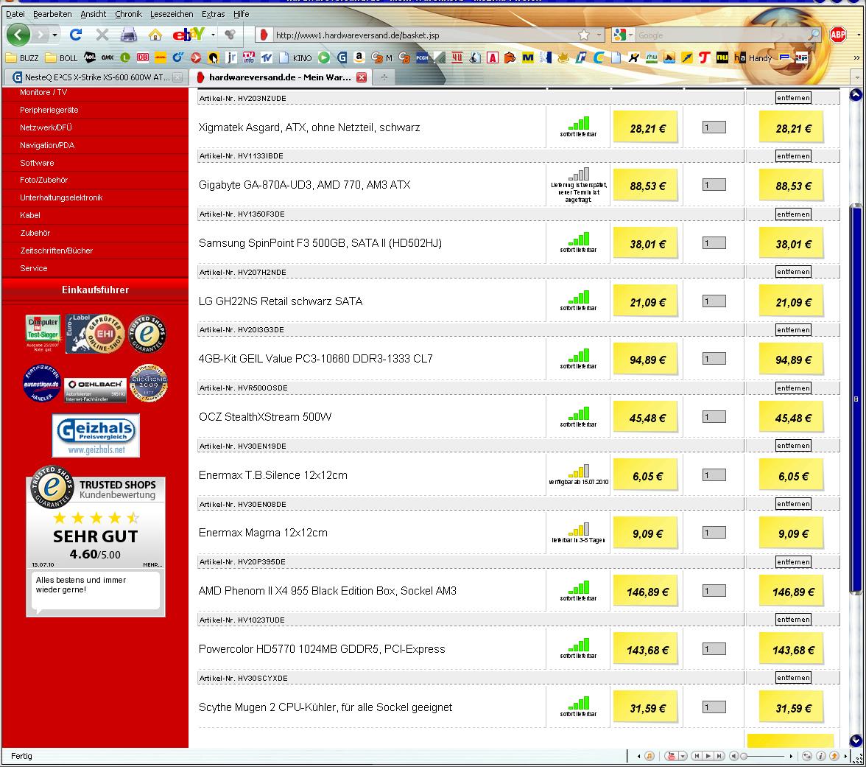
Task: Remove OCZ StealthXStream 500W via entfernen
Action: [793, 388]
